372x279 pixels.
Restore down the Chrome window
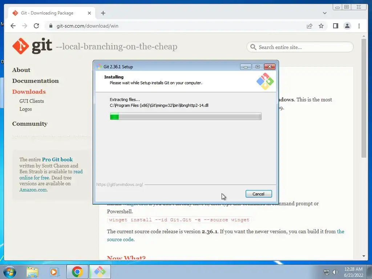point(347,7)
